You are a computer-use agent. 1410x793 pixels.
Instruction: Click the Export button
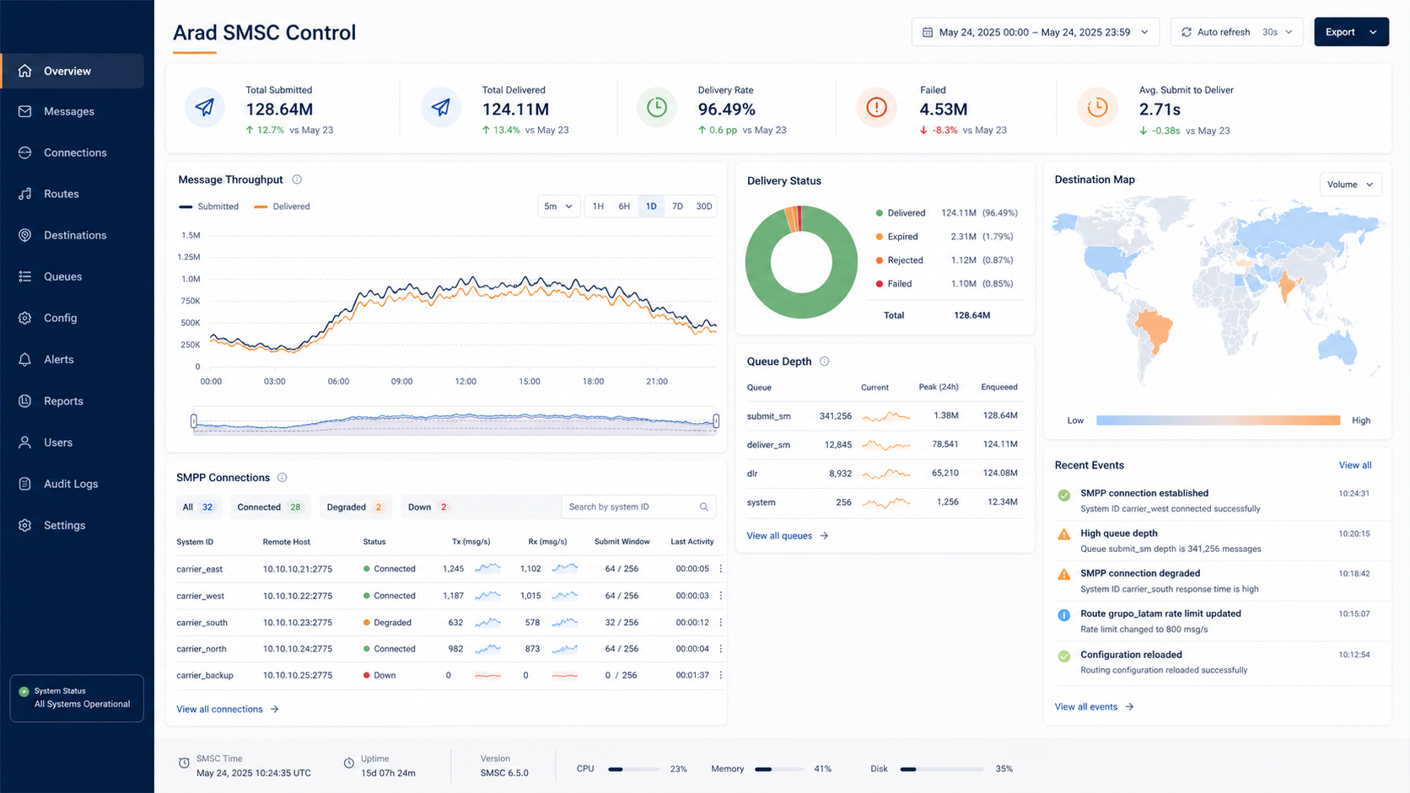click(1351, 32)
